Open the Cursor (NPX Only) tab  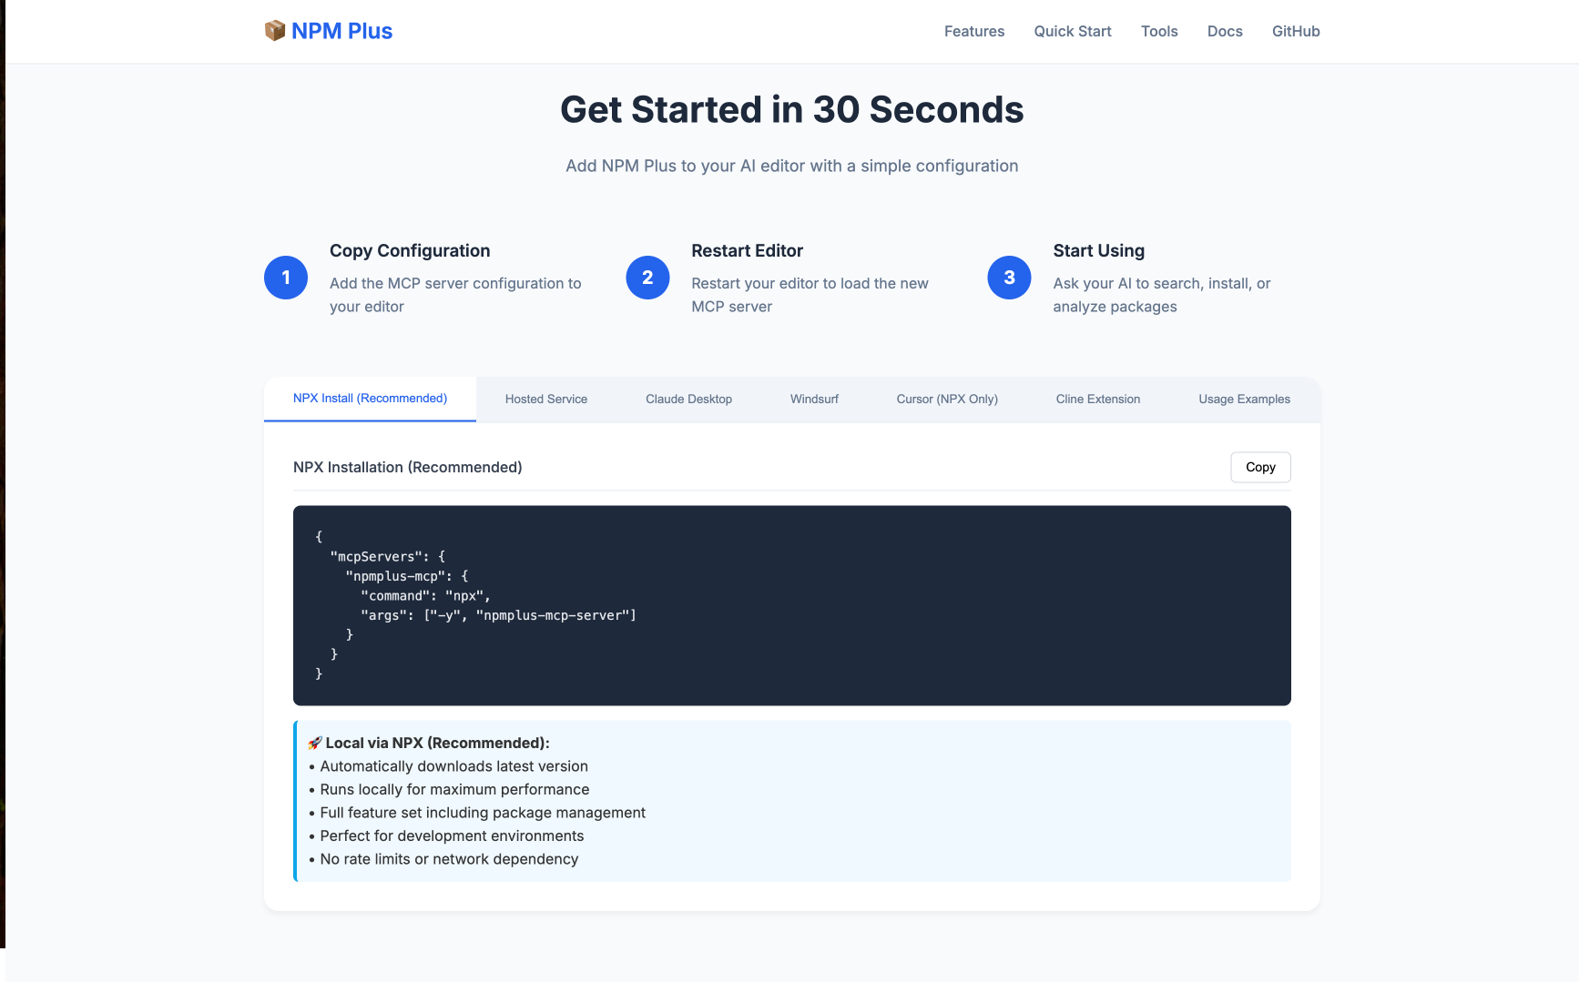(x=947, y=400)
